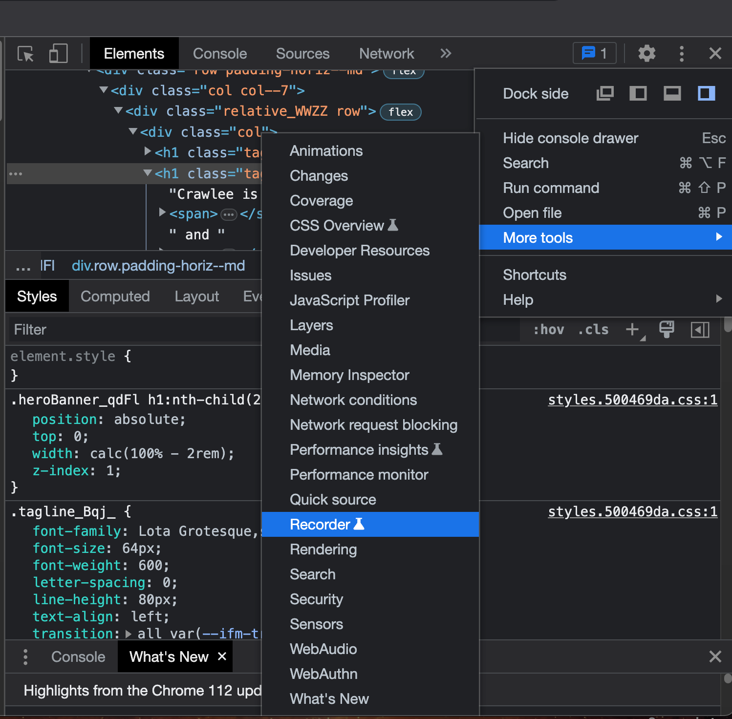Open the styles.500469da.css:1 stylesheet link
Viewport: 732px width, 719px height.
tap(632, 400)
